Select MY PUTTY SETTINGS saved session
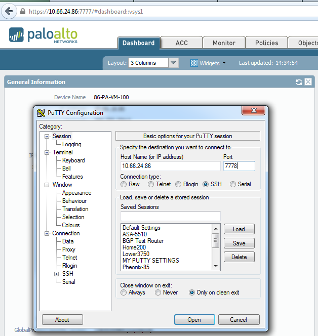 pos(151,261)
